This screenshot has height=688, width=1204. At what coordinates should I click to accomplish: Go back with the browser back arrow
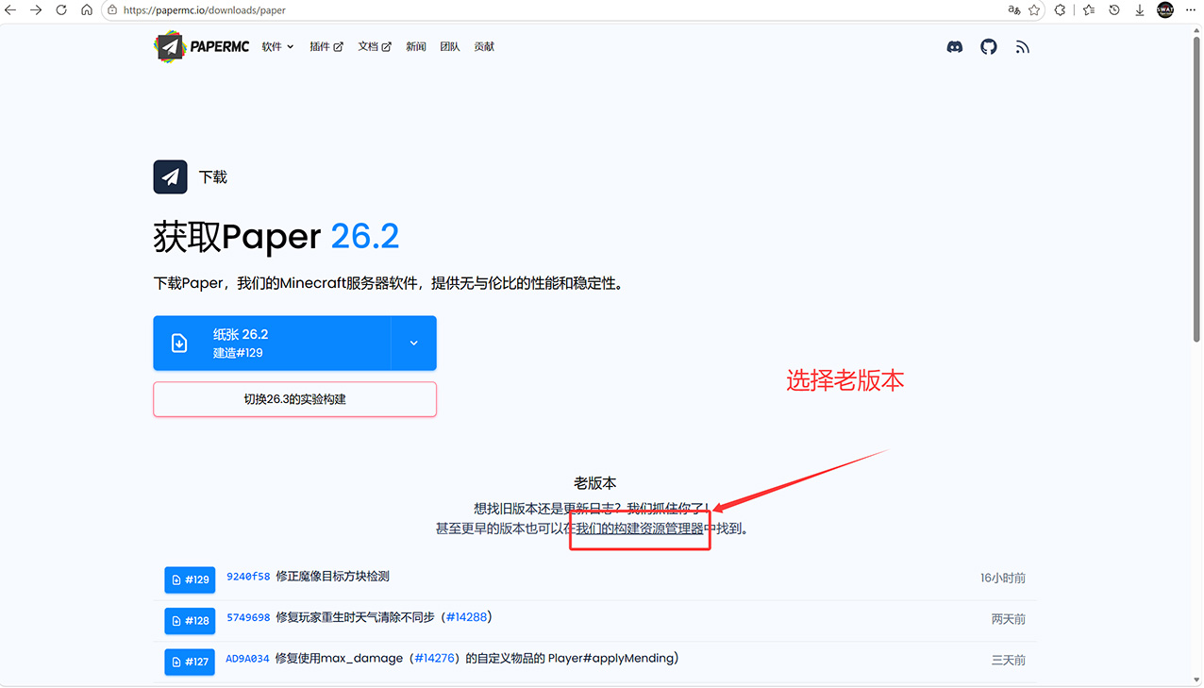point(10,10)
